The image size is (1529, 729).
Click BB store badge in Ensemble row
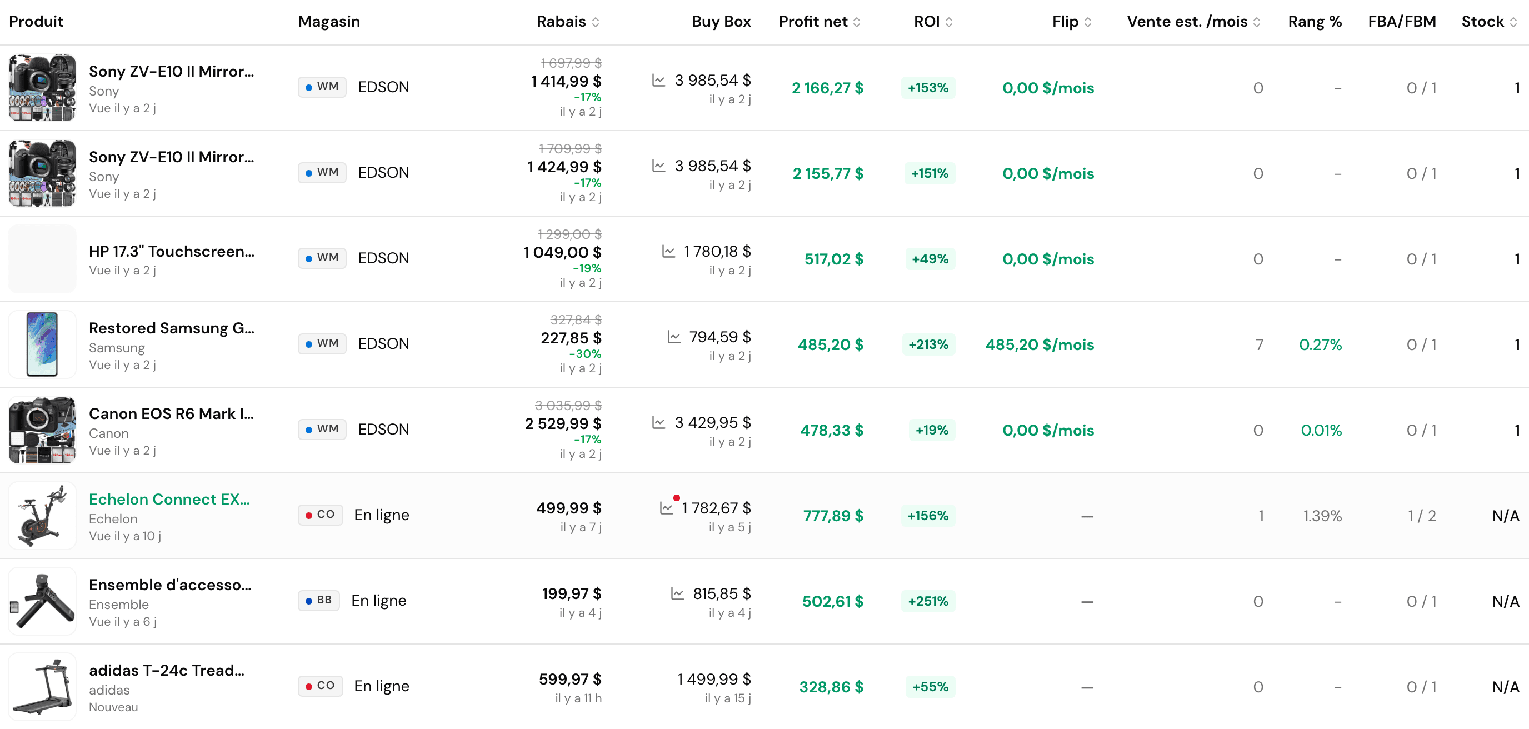tap(318, 600)
